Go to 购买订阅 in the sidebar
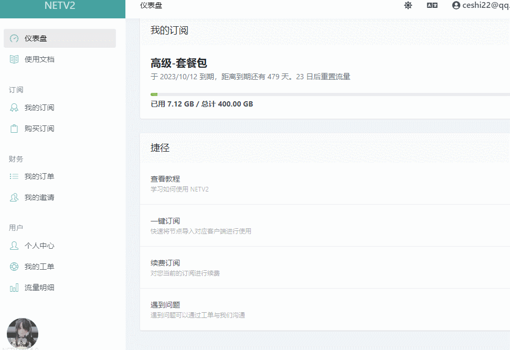This screenshot has height=350, width=510. click(60, 129)
